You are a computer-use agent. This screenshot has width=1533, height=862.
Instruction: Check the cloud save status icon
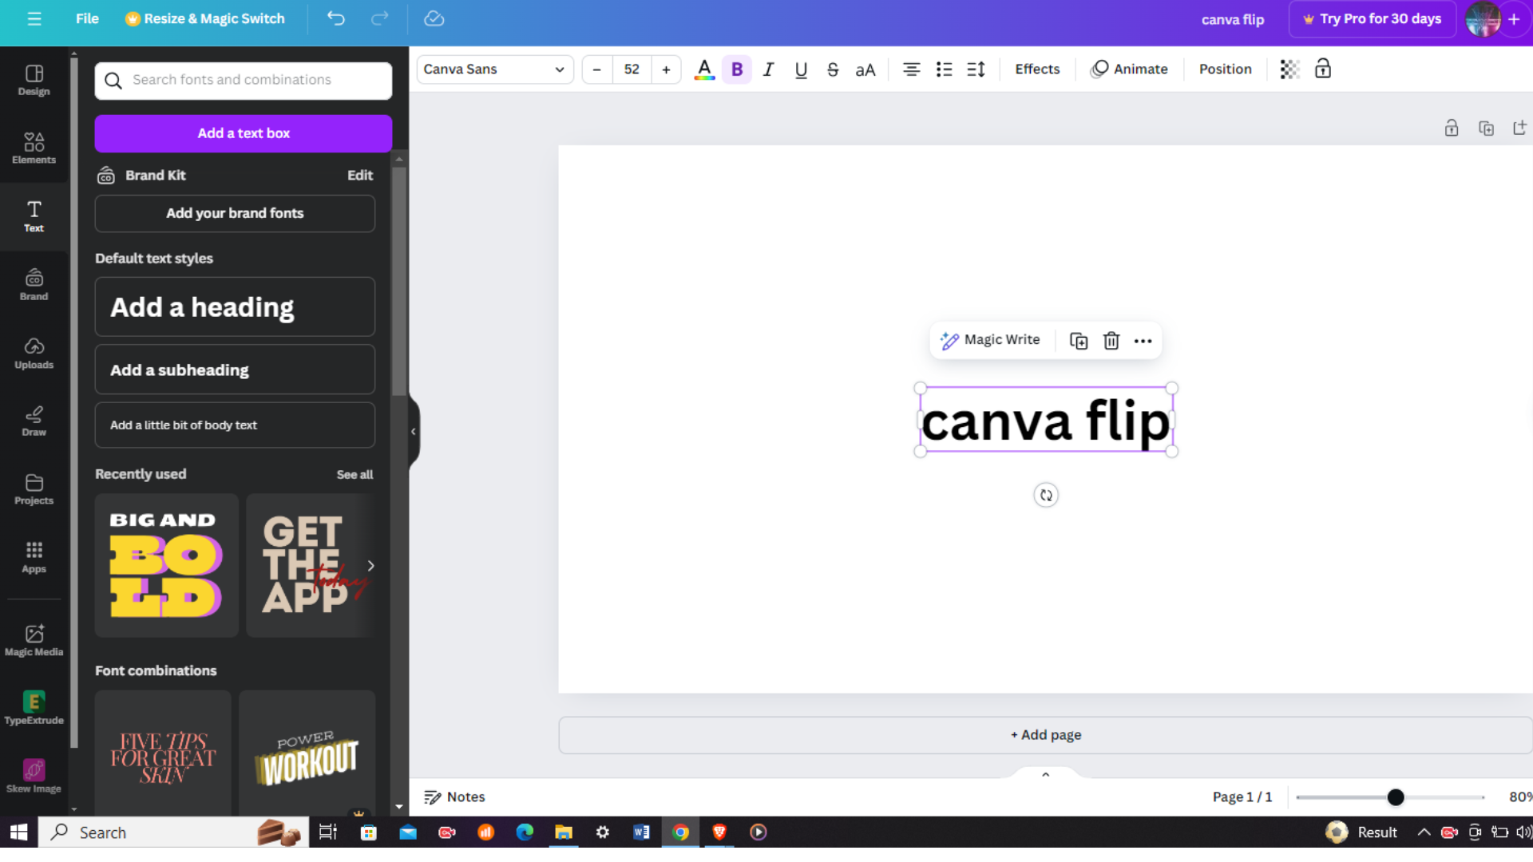click(434, 18)
